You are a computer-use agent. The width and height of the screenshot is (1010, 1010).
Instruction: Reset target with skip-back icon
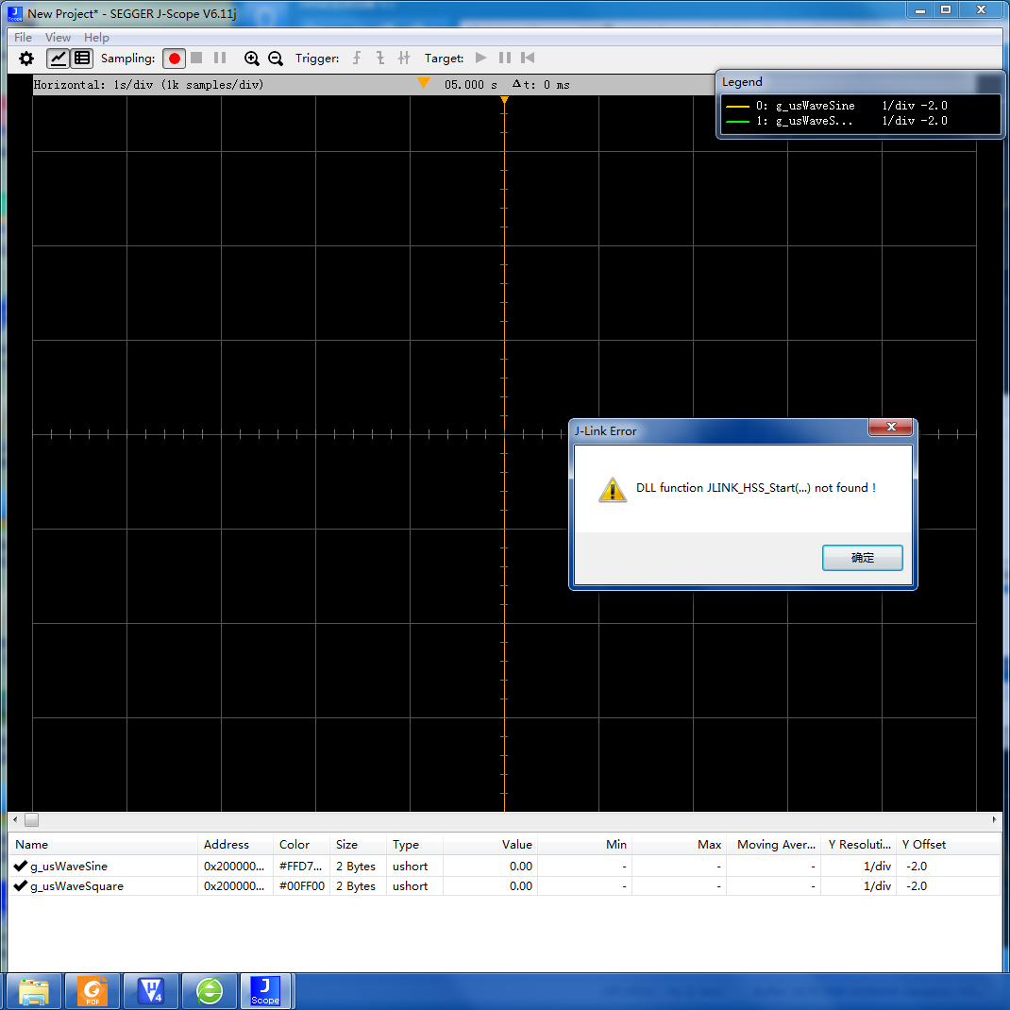coord(528,58)
